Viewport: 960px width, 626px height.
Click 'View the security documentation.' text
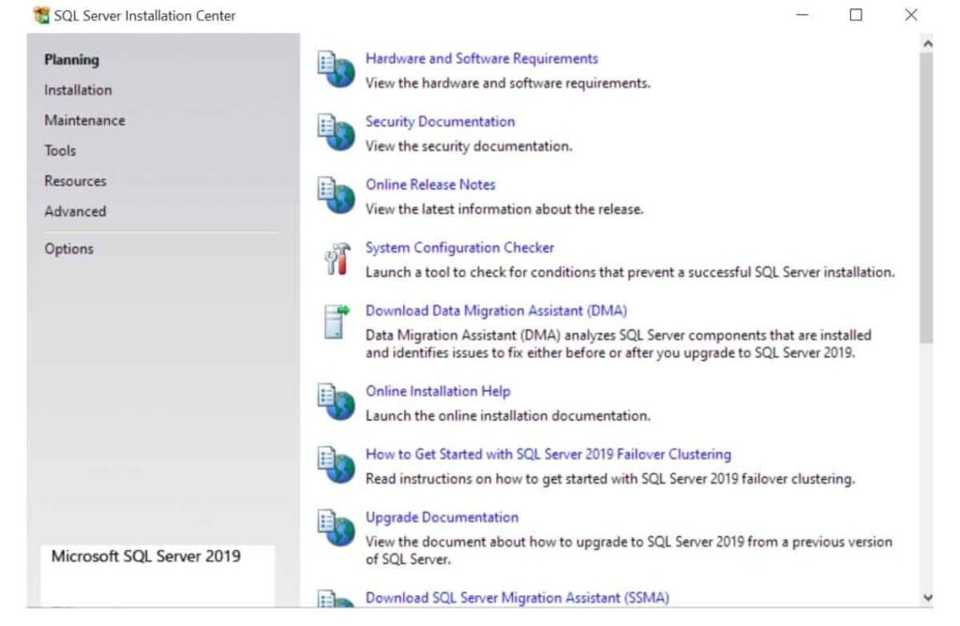coord(469,146)
